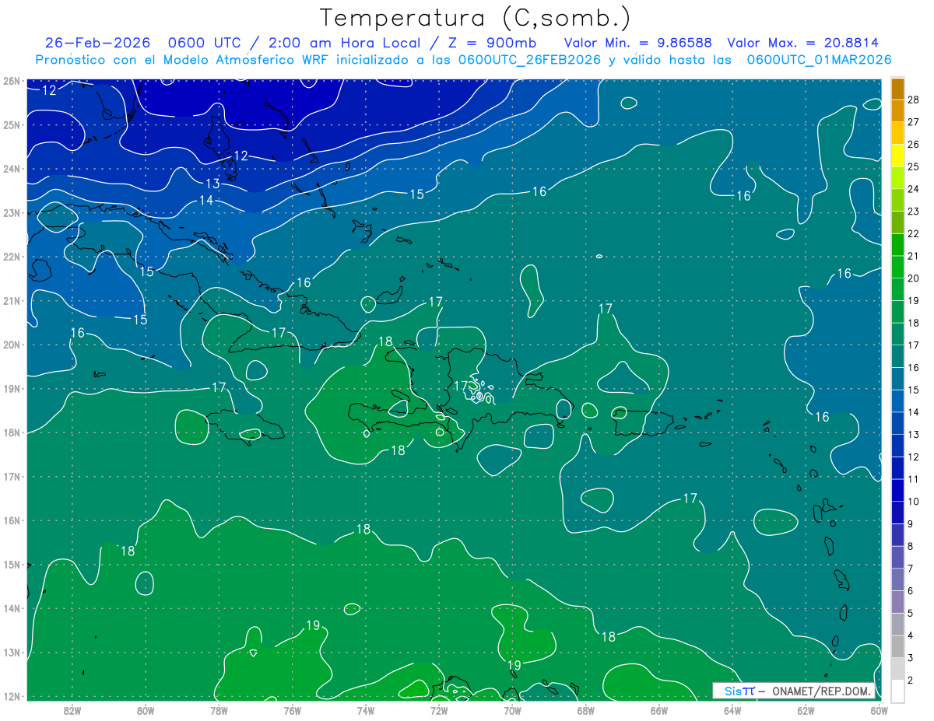The image size is (934, 721).
Task: Click the '82W' longitude label
Action: point(72,709)
